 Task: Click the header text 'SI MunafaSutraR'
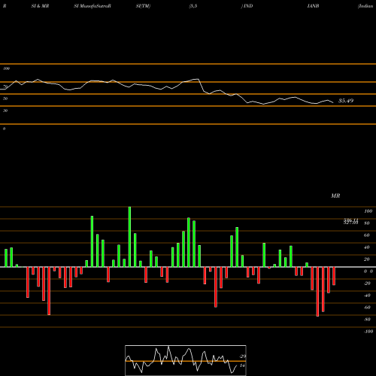click(92, 6)
